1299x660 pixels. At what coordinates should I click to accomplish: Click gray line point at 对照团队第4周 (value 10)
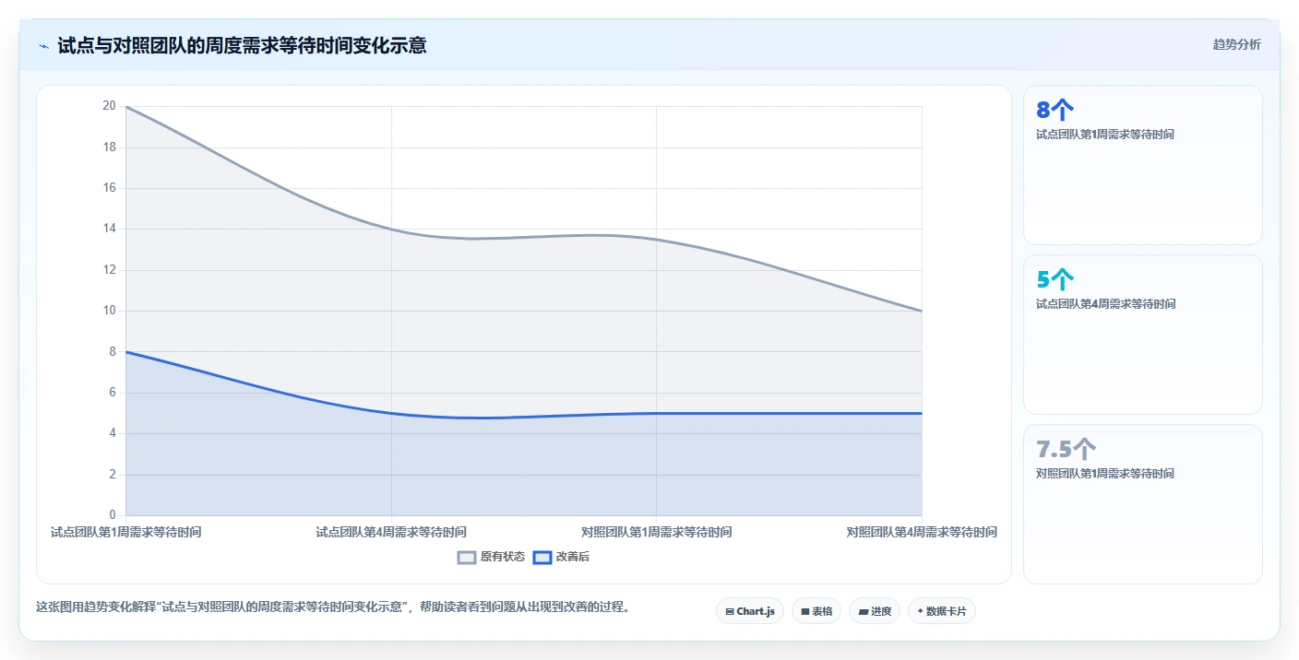coord(922,311)
